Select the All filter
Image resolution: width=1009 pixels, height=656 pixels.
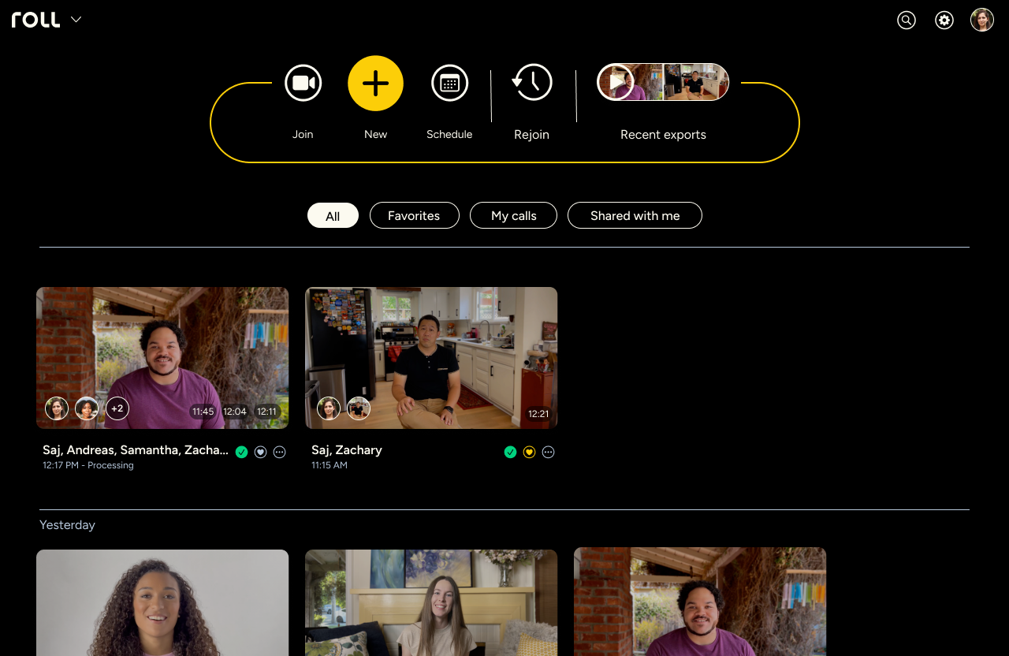[333, 215]
